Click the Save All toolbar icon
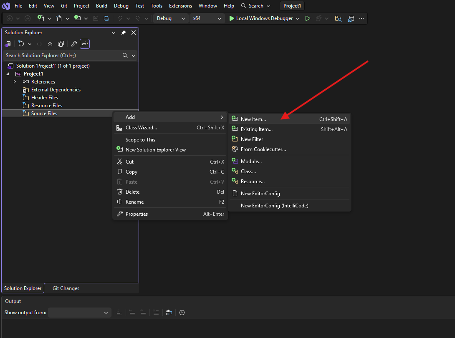Viewport: 455px width, 338px height. point(106,18)
